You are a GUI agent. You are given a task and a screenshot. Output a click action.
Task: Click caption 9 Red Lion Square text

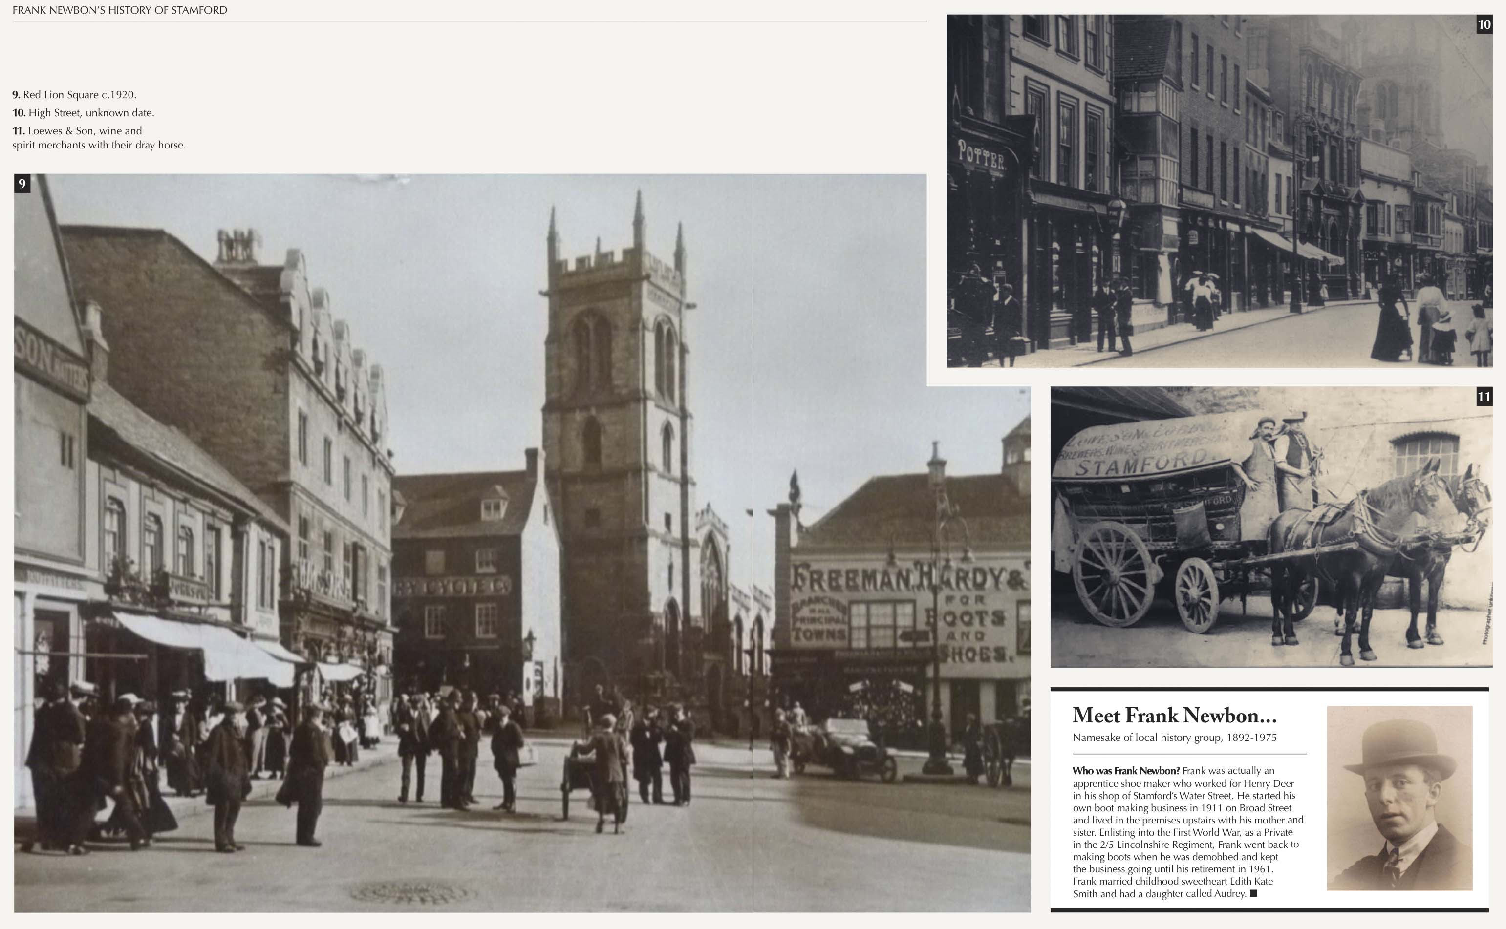tap(74, 95)
